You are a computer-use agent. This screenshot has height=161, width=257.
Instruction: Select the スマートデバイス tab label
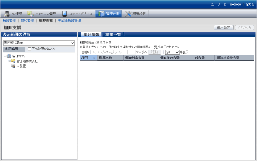[81, 14]
